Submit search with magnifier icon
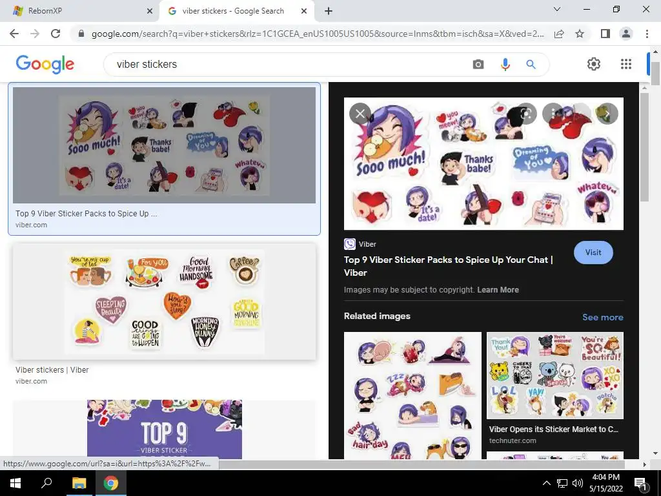The width and height of the screenshot is (661, 496). tap(531, 65)
